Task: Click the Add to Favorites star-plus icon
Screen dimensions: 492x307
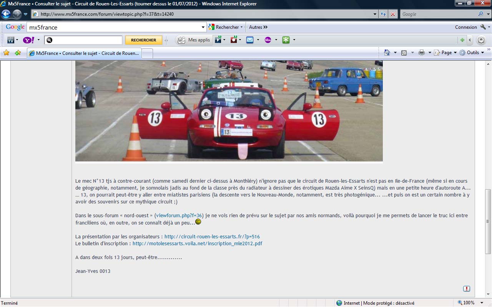Action: click(x=18, y=53)
